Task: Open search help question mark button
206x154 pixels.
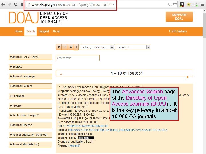Action: [x=76, y=47]
